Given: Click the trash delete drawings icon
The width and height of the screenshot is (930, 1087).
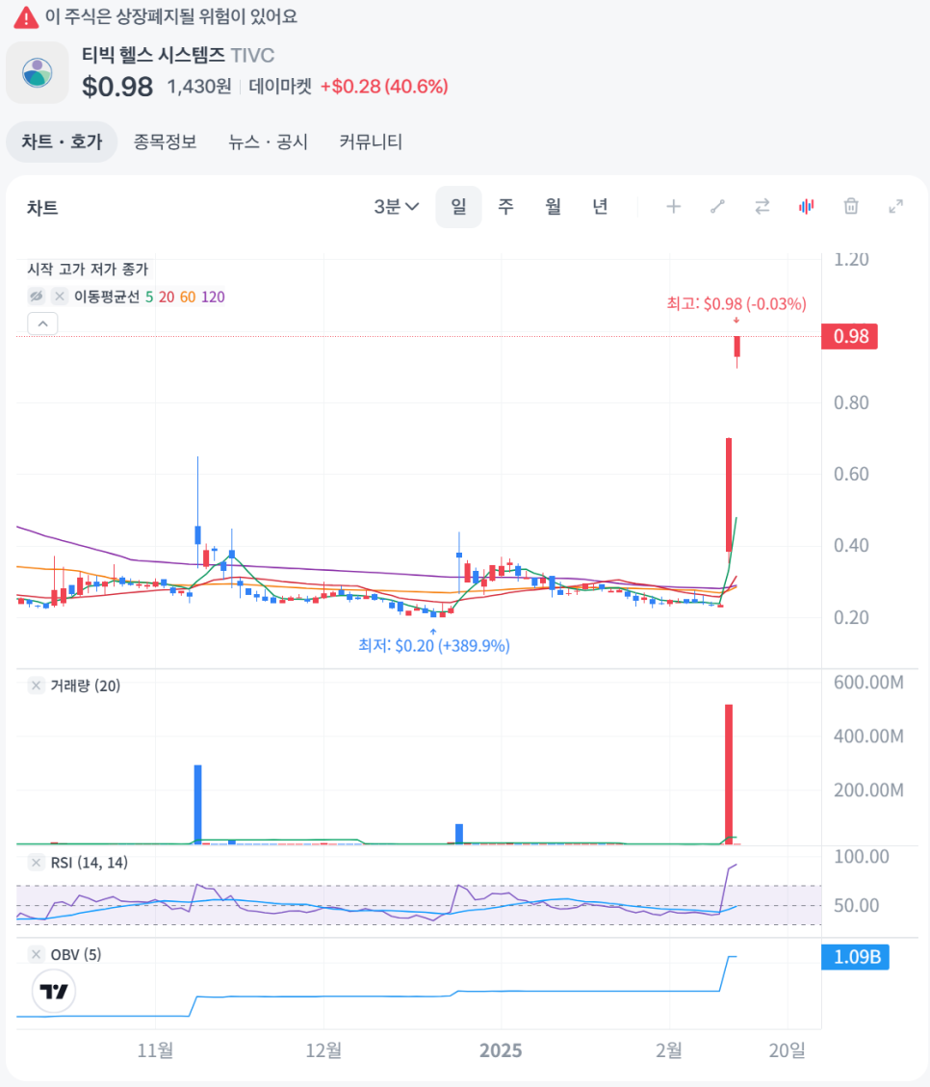Looking at the screenshot, I should [x=851, y=207].
